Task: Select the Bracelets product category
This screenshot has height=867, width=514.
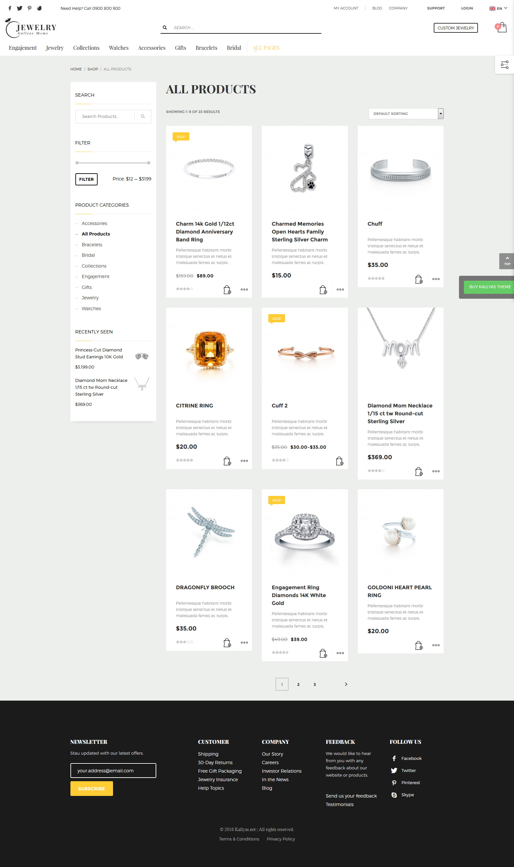Action: click(x=92, y=245)
